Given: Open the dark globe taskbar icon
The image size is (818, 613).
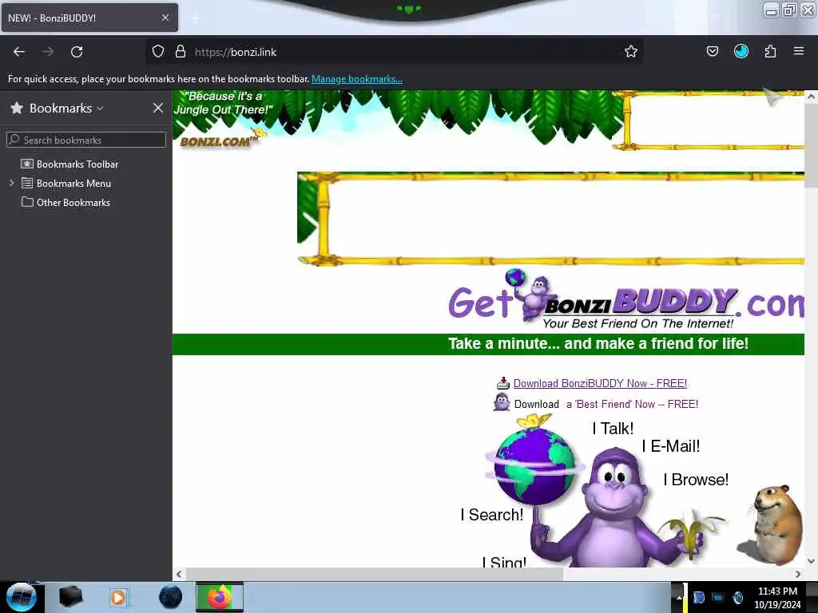Looking at the screenshot, I should (x=171, y=597).
